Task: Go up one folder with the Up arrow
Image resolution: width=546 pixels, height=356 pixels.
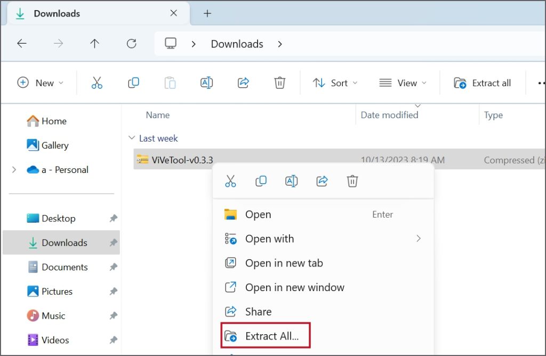Action: pos(94,44)
